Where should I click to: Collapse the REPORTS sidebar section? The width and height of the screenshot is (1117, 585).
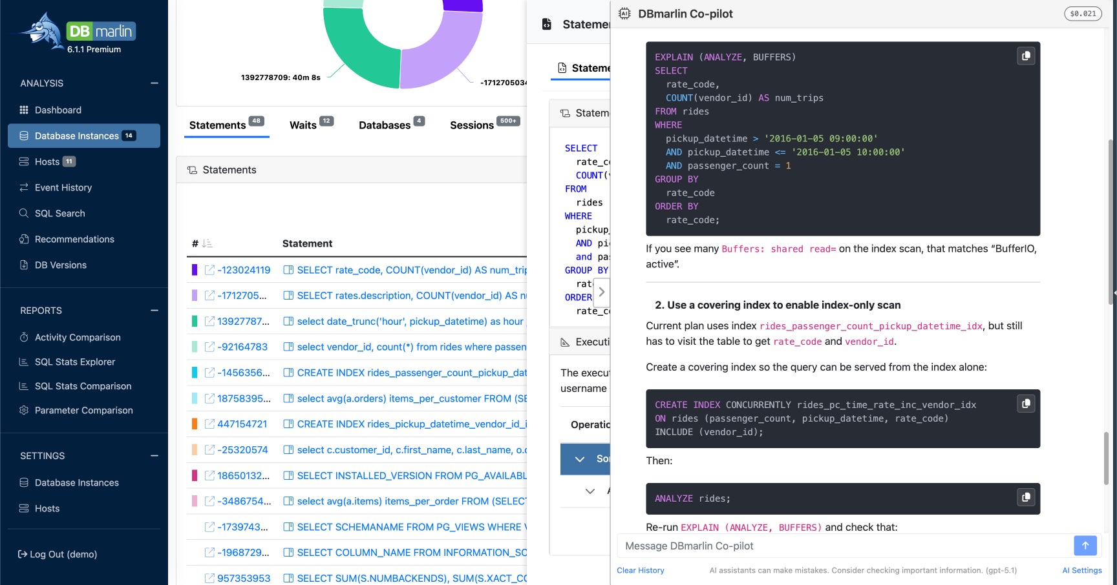[154, 311]
